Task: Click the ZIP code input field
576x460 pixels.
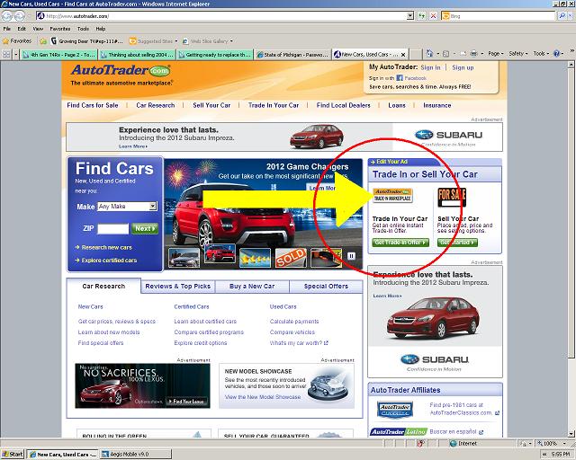Action: [113, 228]
